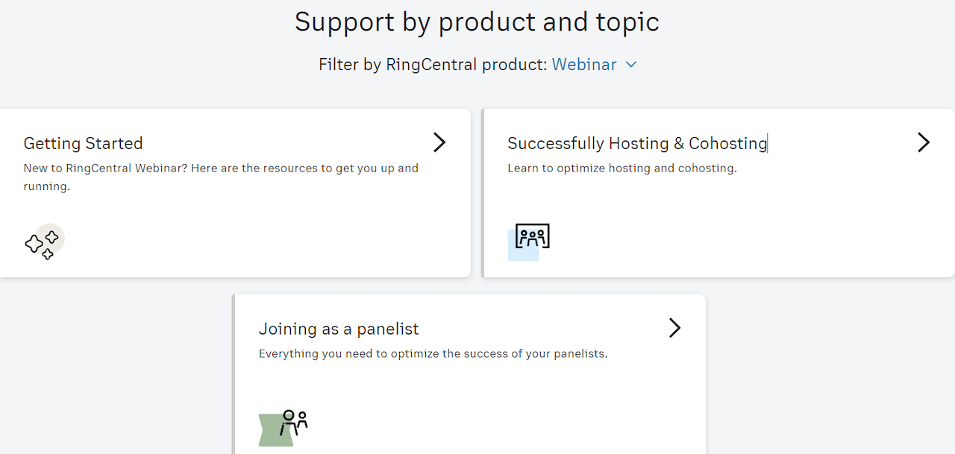Select the Joining as a panelist title

point(339,329)
